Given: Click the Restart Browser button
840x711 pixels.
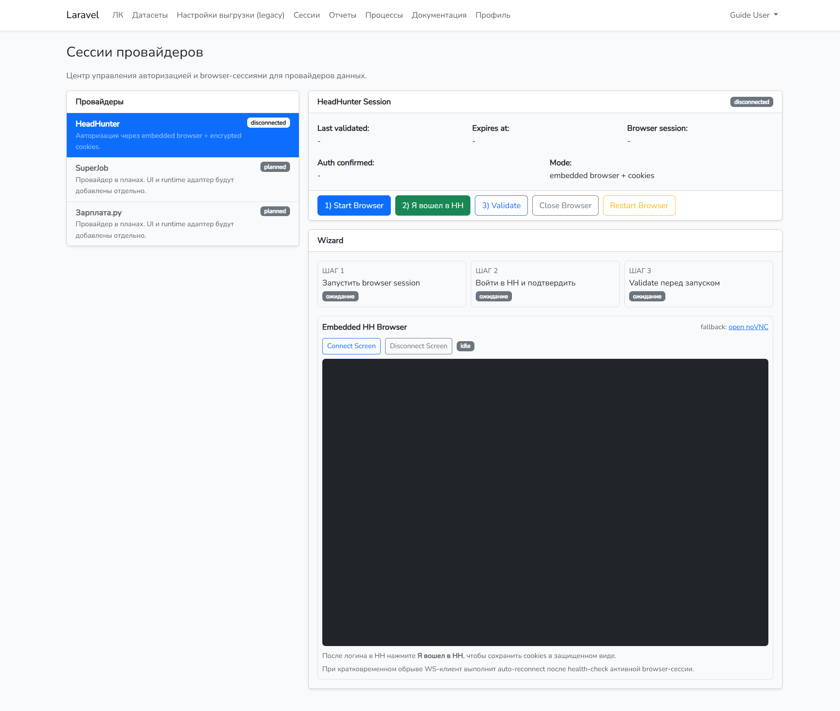Looking at the screenshot, I should [x=638, y=205].
